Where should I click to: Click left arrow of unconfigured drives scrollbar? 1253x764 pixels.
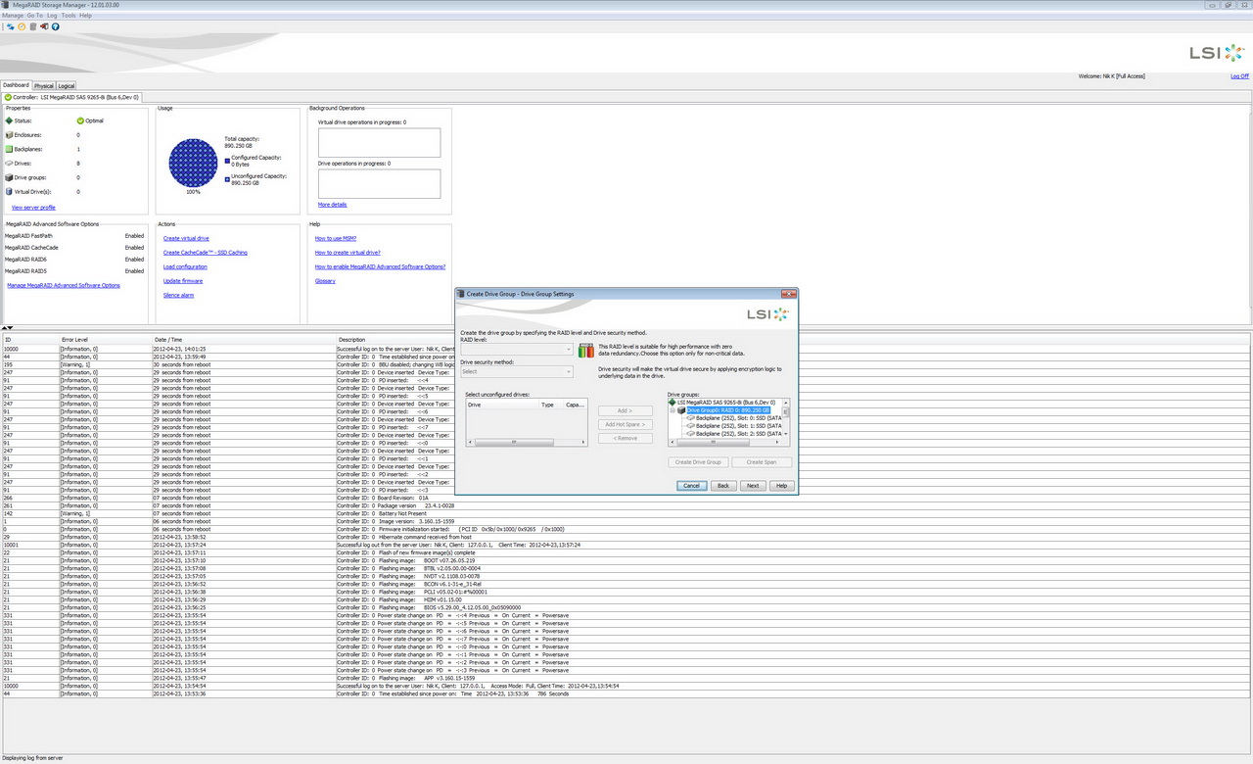[x=469, y=442]
